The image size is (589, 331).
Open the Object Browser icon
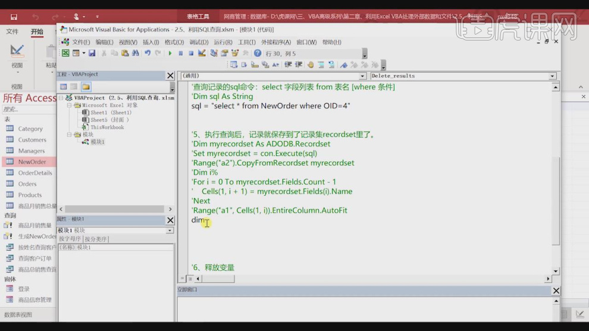(235, 54)
